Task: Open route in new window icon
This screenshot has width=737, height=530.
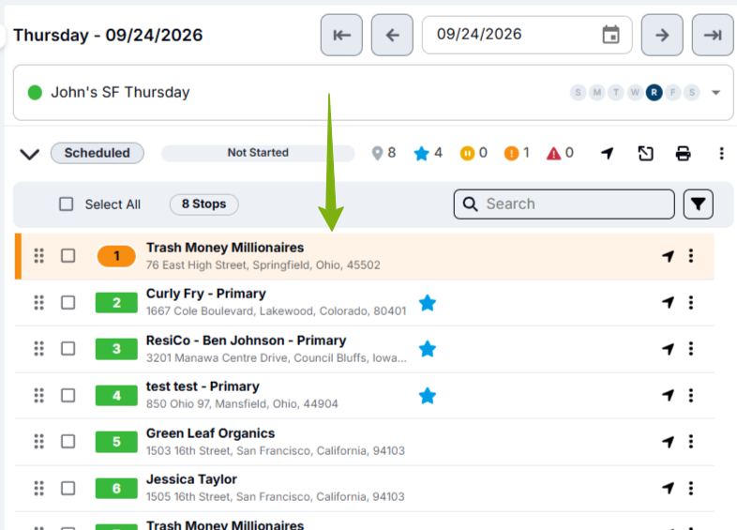Action: click(x=645, y=153)
